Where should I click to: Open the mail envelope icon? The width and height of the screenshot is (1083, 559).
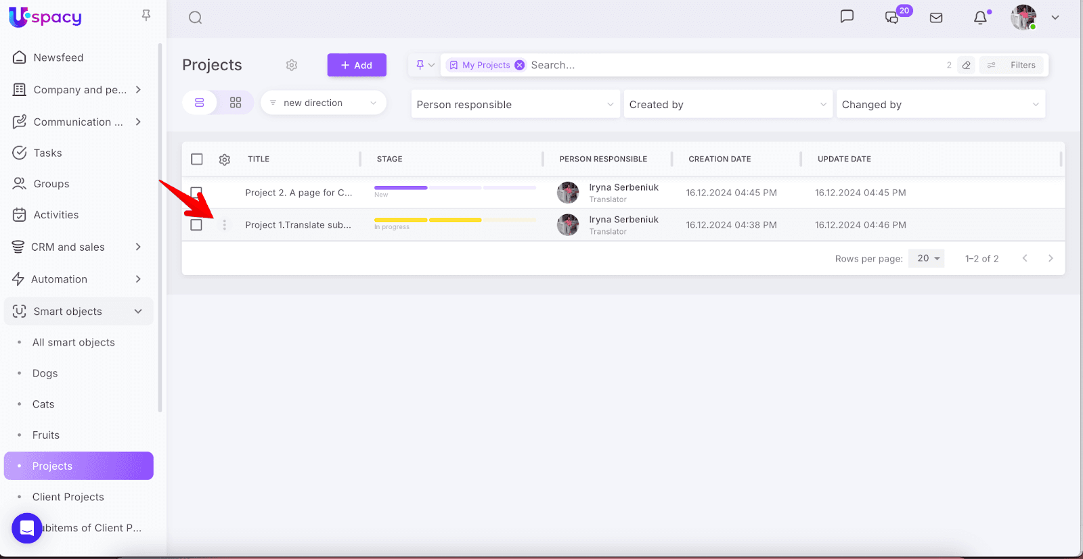click(936, 18)
